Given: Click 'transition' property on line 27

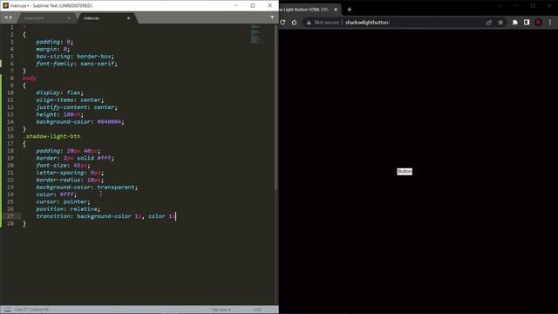Looking at the screenshot, I should (53, 216).
